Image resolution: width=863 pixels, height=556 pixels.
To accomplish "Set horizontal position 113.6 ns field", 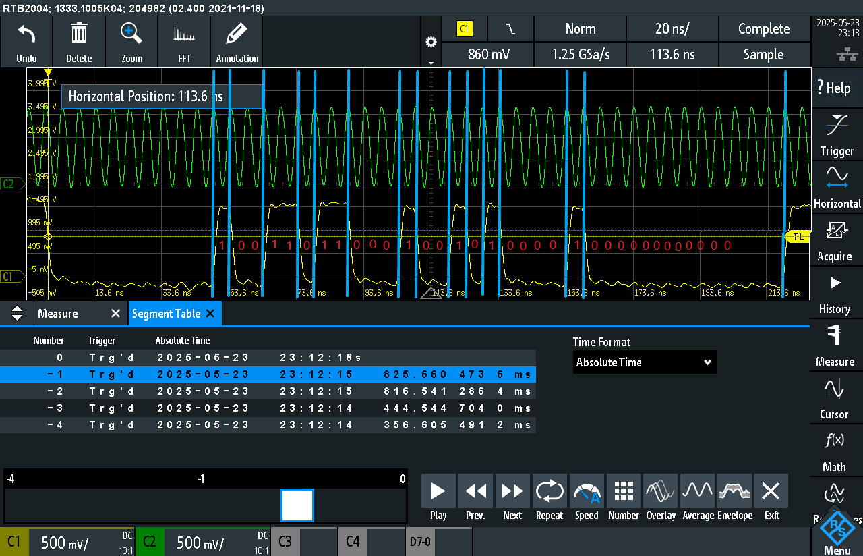I will click(672, 55).
